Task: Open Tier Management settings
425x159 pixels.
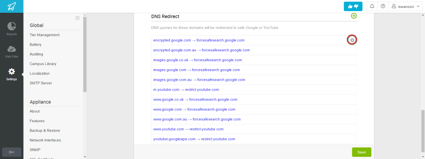Action: (x=44, y=35)
